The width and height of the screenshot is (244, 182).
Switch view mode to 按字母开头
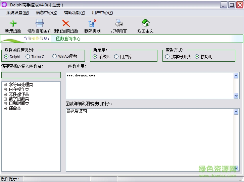(x=167, y=57)
